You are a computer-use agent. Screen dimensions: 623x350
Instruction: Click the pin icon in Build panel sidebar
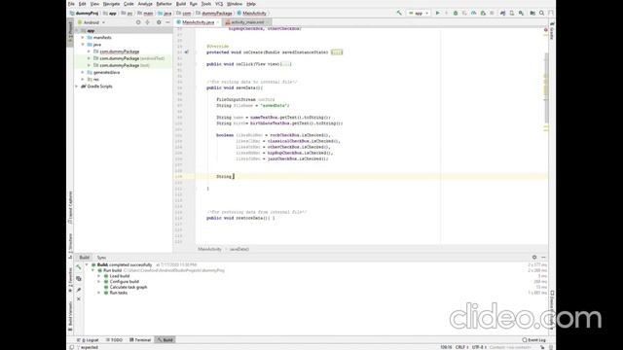pos(79,290)
